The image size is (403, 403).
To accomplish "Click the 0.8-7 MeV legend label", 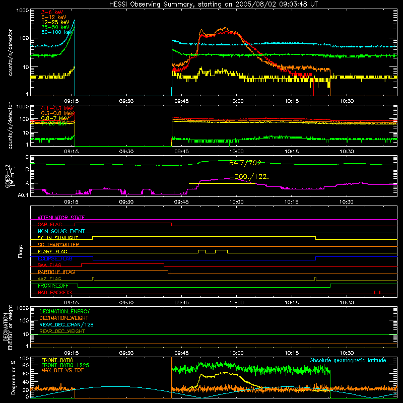I will pos(55,118).
